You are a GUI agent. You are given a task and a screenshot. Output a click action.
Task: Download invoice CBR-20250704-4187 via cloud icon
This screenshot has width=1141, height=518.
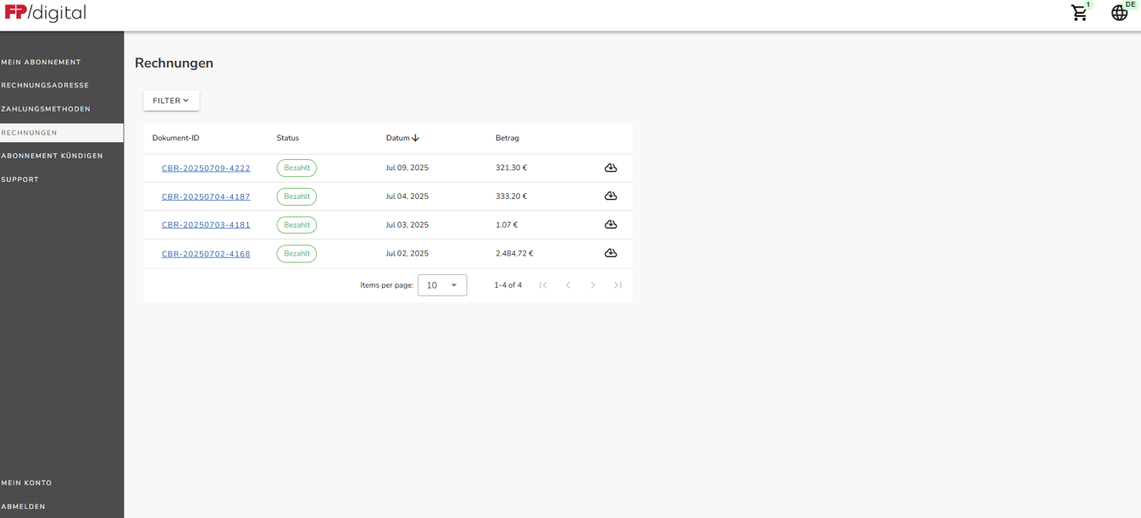click(610, 196)
